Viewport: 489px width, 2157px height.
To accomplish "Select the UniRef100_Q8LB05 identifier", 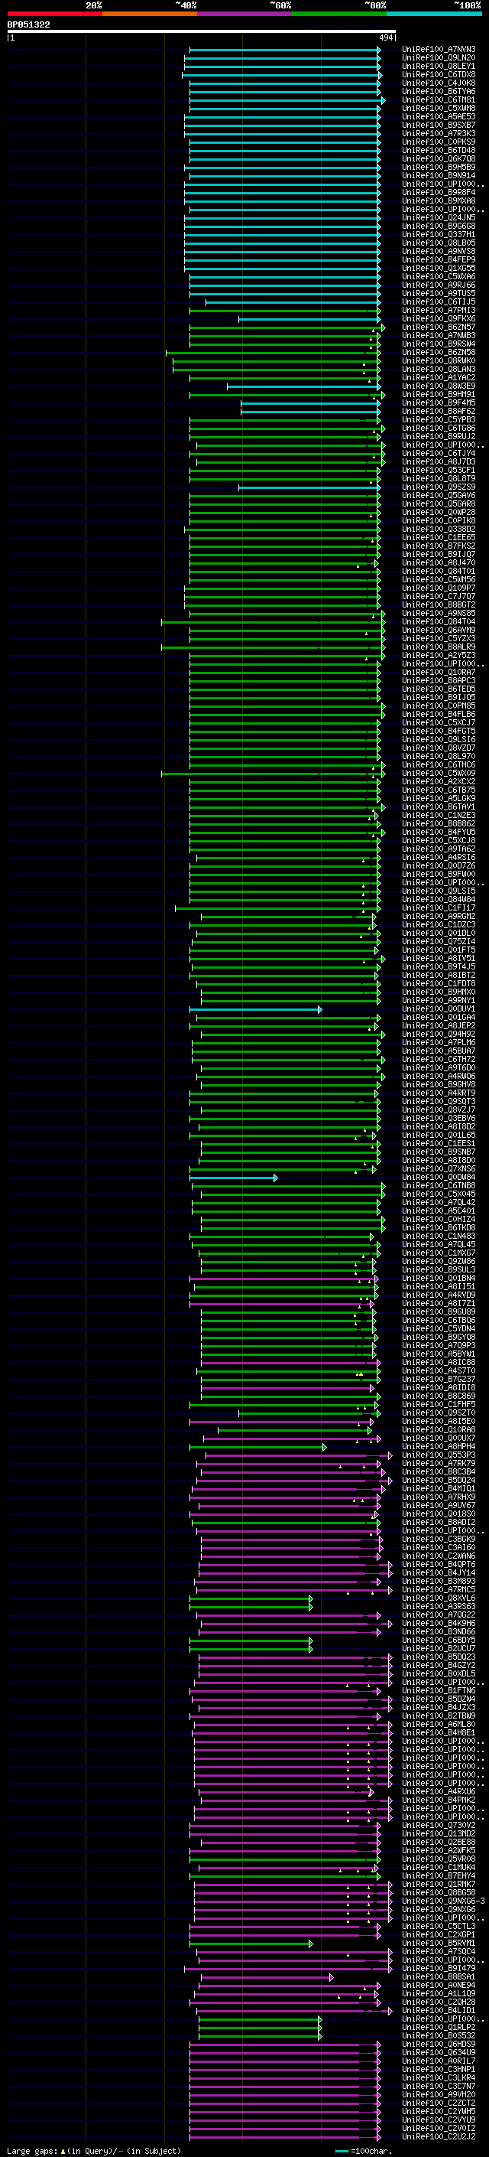I will (x=439, y=243).
